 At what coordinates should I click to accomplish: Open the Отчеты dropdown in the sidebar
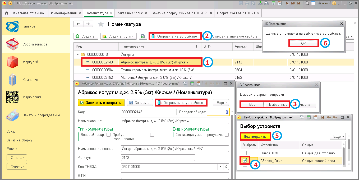coord(17,158)
